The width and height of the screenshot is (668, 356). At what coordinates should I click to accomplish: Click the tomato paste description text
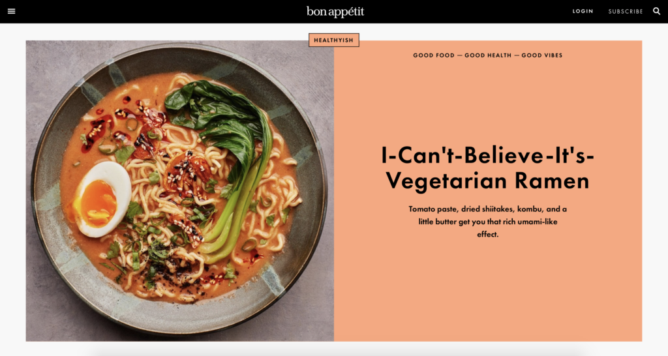[x=487, y=222]
